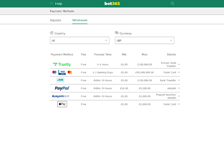
Task: Click the Payment Method column header
Action: click(62, 54)
